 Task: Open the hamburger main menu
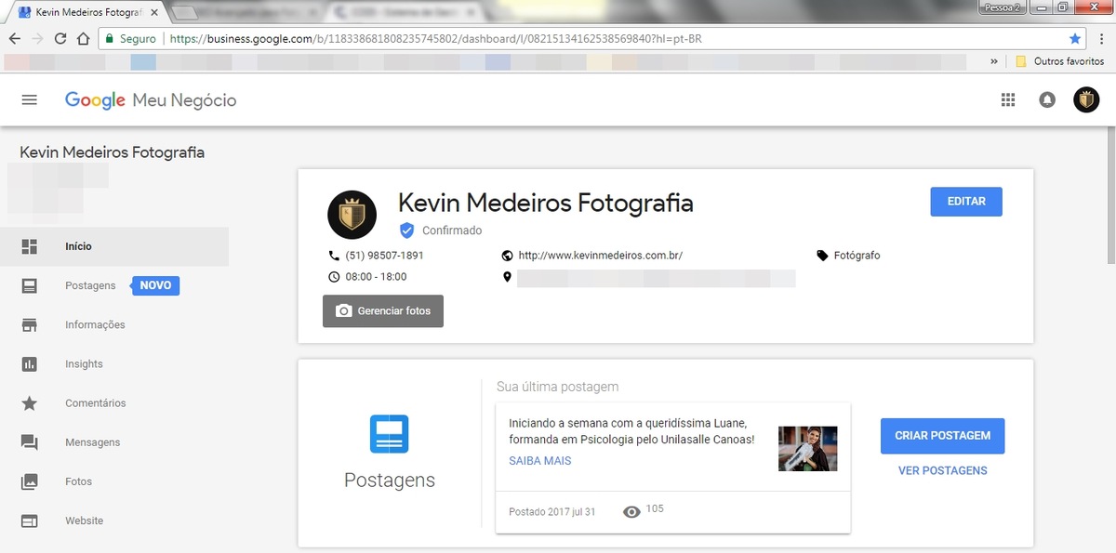point(29,99)
